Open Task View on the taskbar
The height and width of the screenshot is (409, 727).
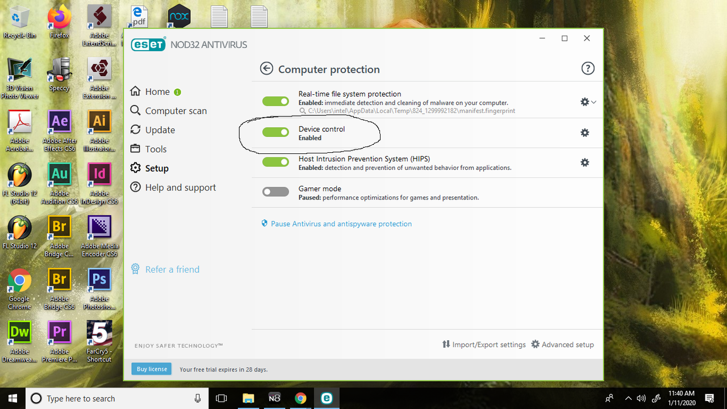tap(222, 398)
